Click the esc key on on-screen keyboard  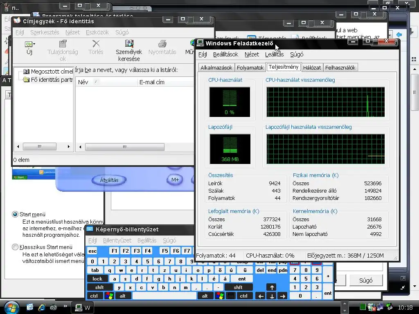(93, 251)
